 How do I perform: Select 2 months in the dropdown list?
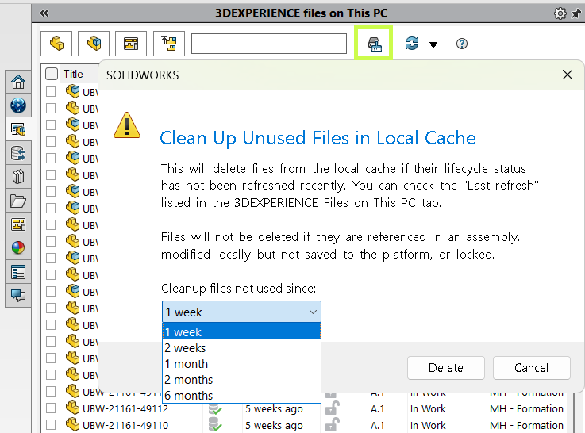(241, 379)
